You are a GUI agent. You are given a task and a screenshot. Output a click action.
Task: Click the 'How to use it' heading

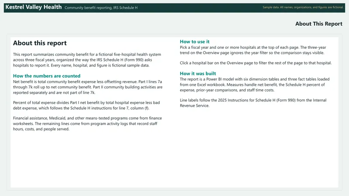(195, 42)
